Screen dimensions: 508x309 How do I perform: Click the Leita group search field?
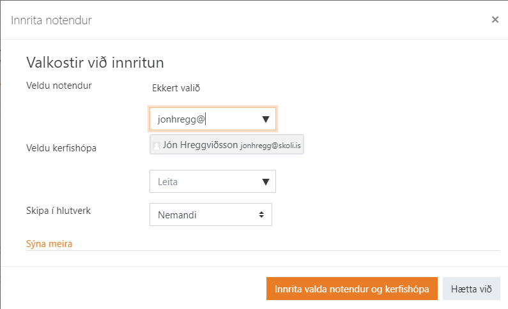213,181
